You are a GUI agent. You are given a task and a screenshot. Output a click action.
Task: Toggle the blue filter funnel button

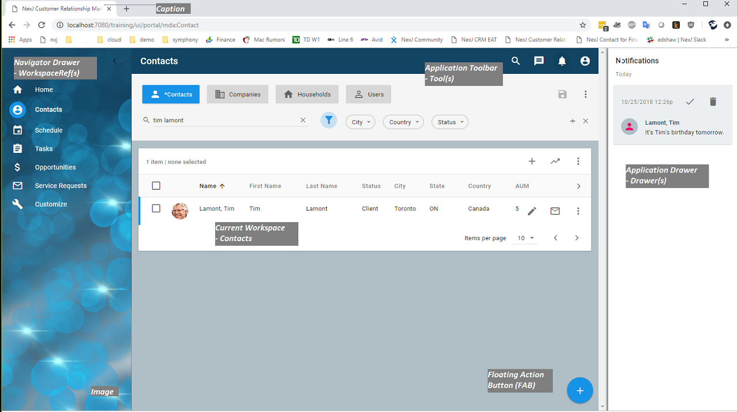tap(328, 121)
